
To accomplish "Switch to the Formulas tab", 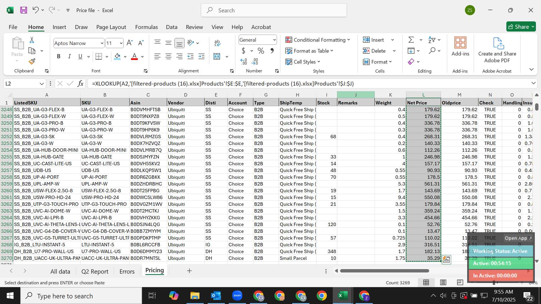I will coord(147,27).
